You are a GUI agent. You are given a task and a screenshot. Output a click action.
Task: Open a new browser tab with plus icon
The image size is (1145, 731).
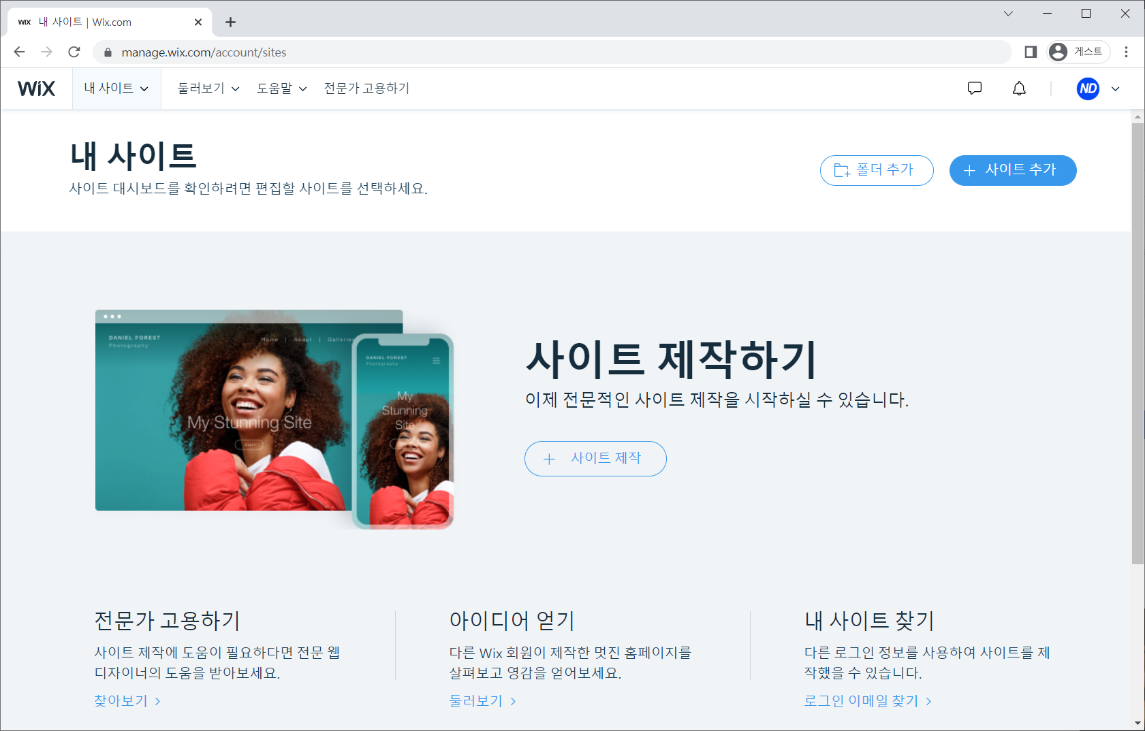230,22
